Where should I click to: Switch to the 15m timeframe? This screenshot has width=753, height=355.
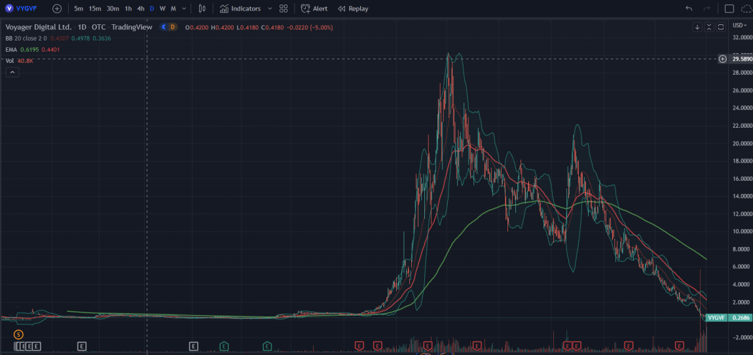click(95, 9)
